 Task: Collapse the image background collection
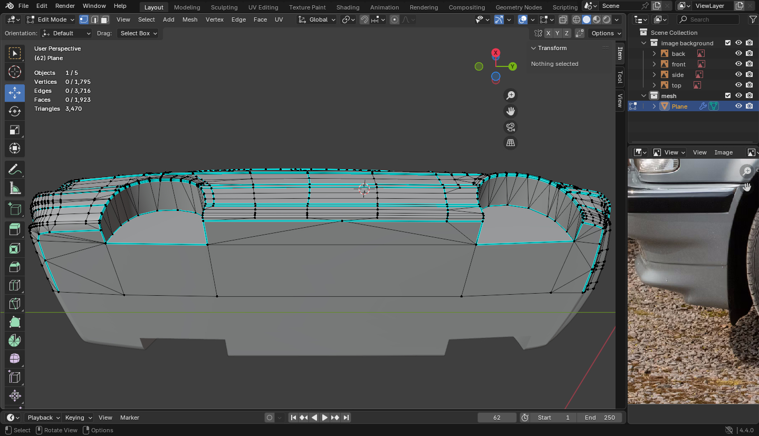[x=644, y=43]
